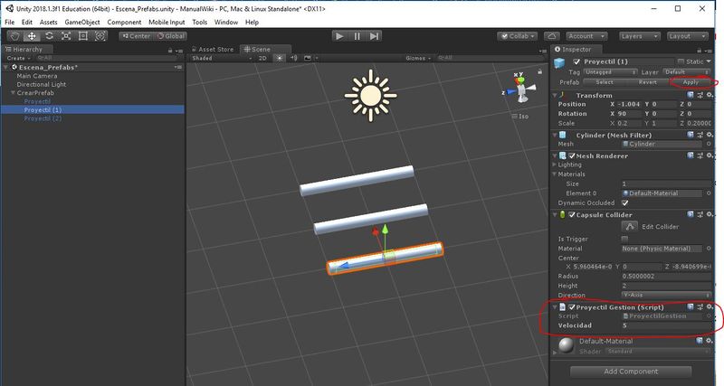
Task: Open the Shaded draw mode dropdown
Action: click(222, 58)
